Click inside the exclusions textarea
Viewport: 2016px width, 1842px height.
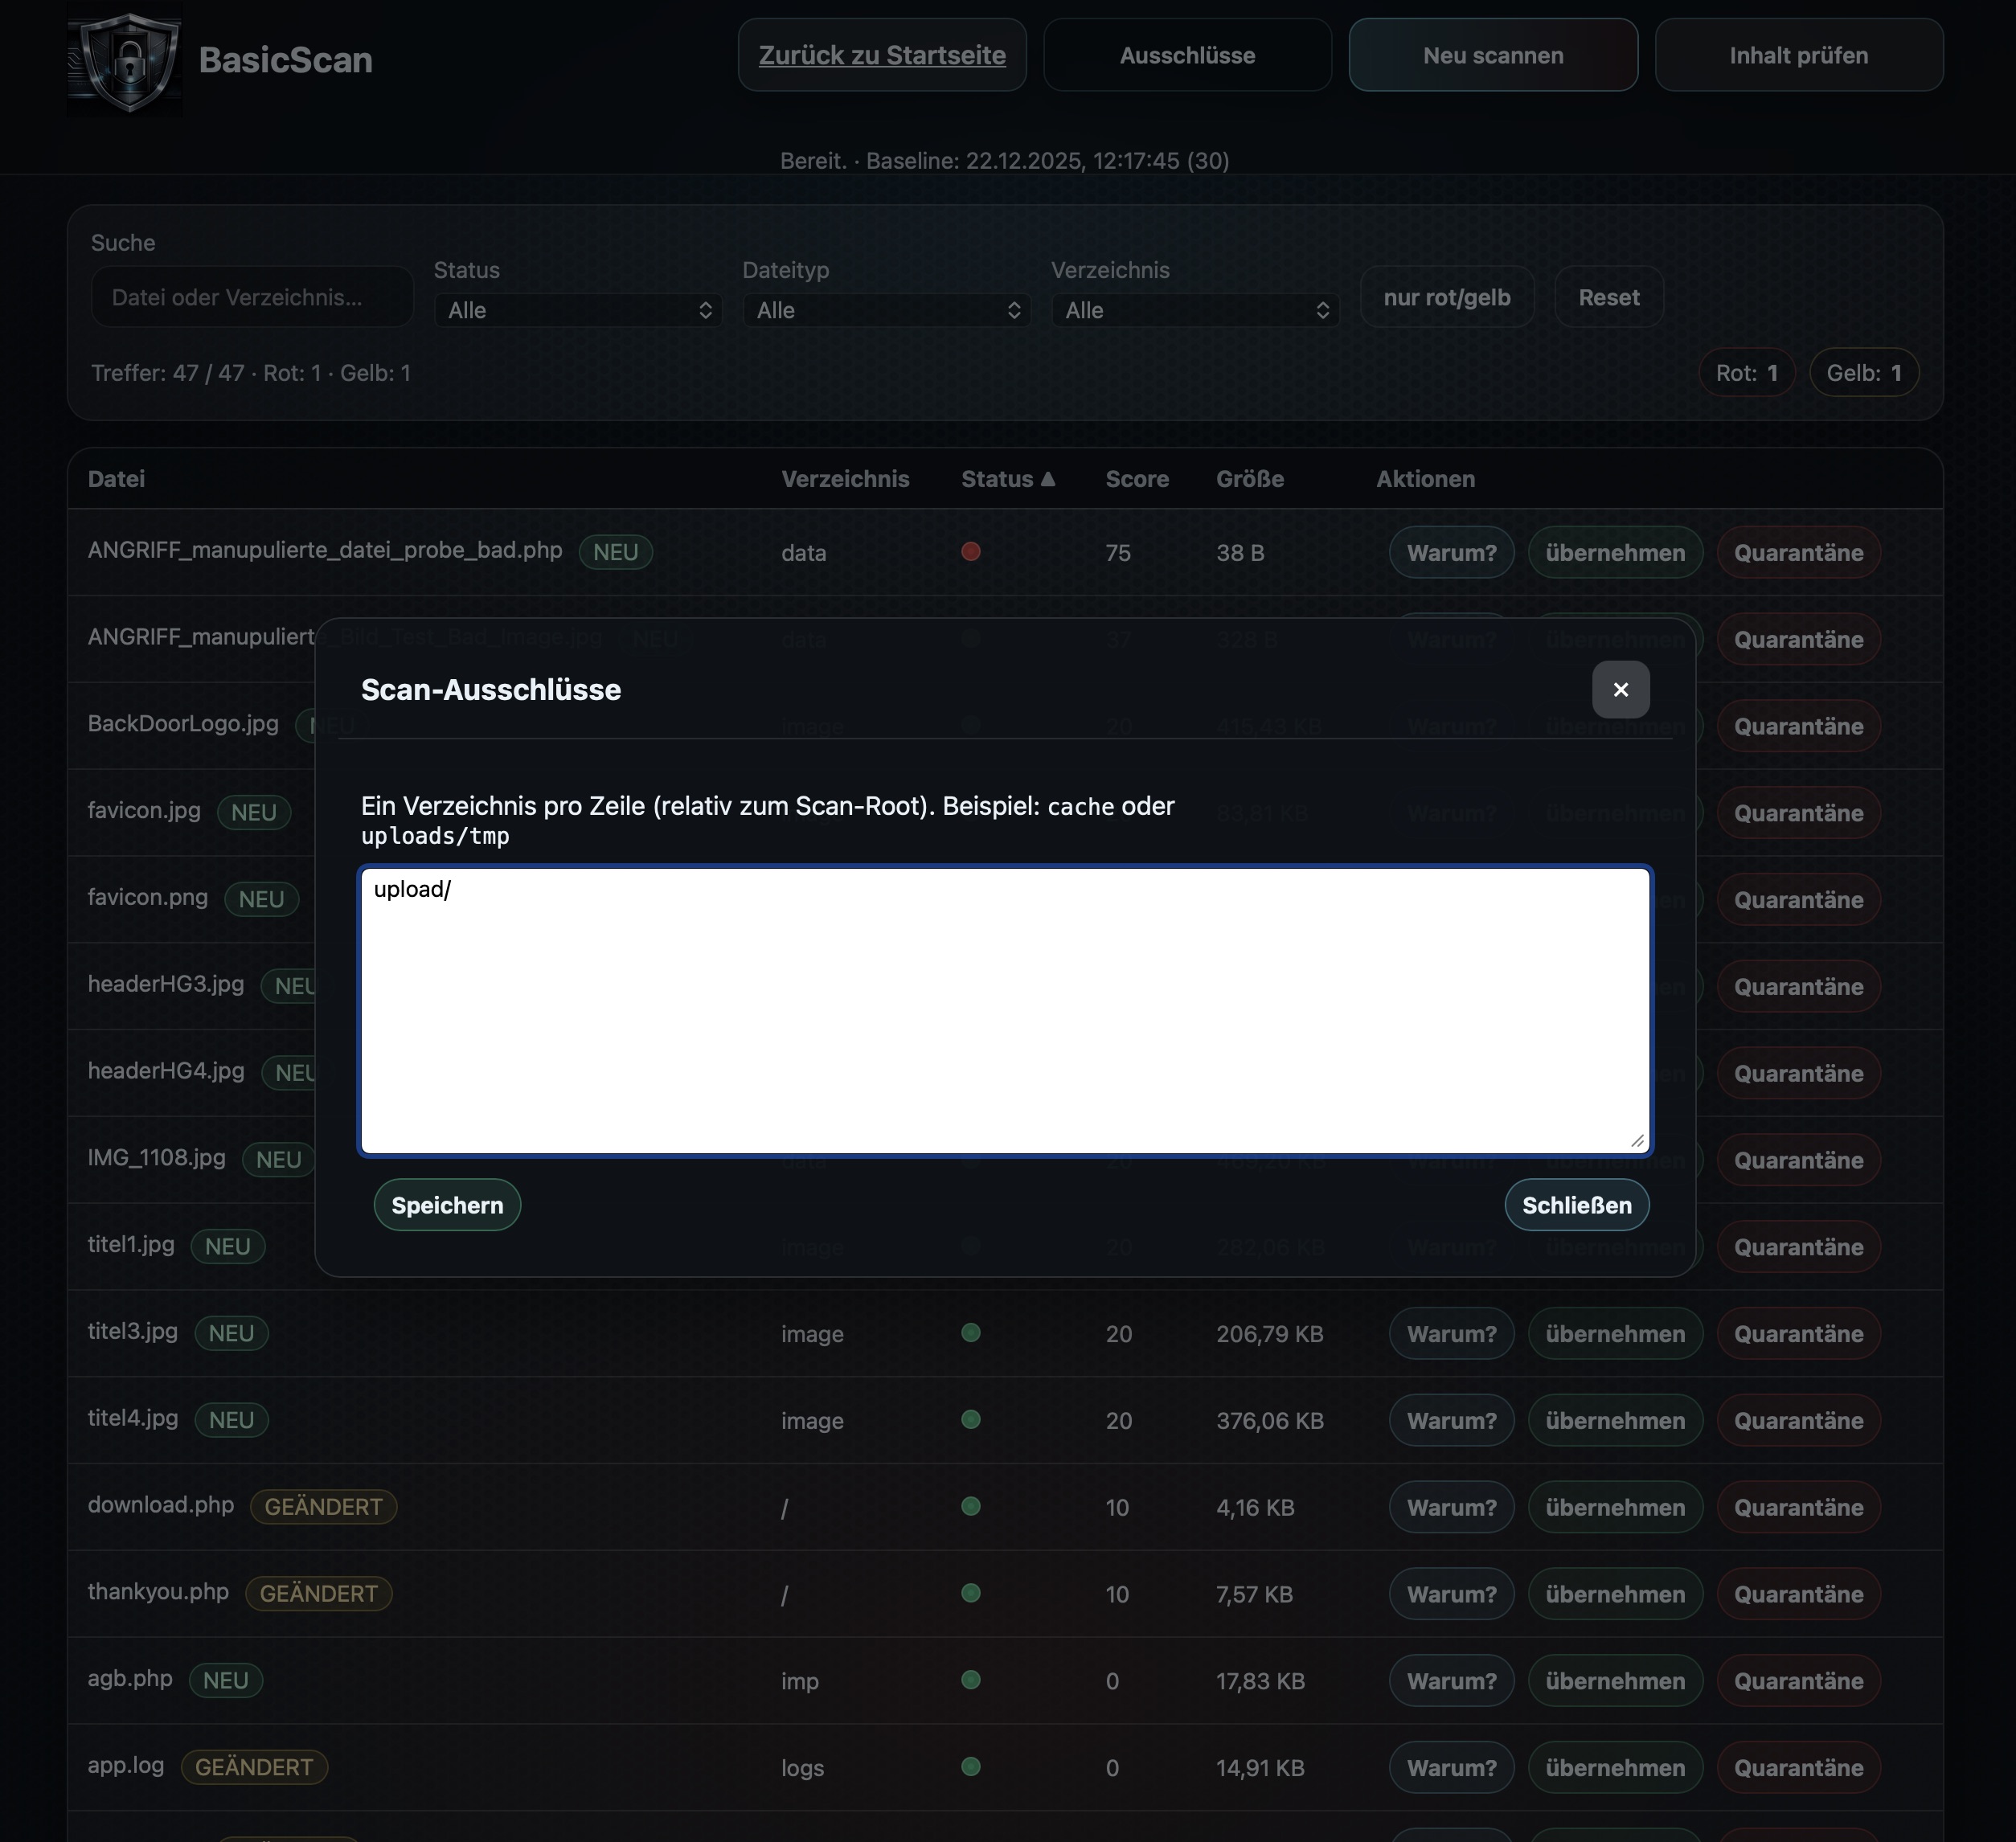[1004, 1010]
